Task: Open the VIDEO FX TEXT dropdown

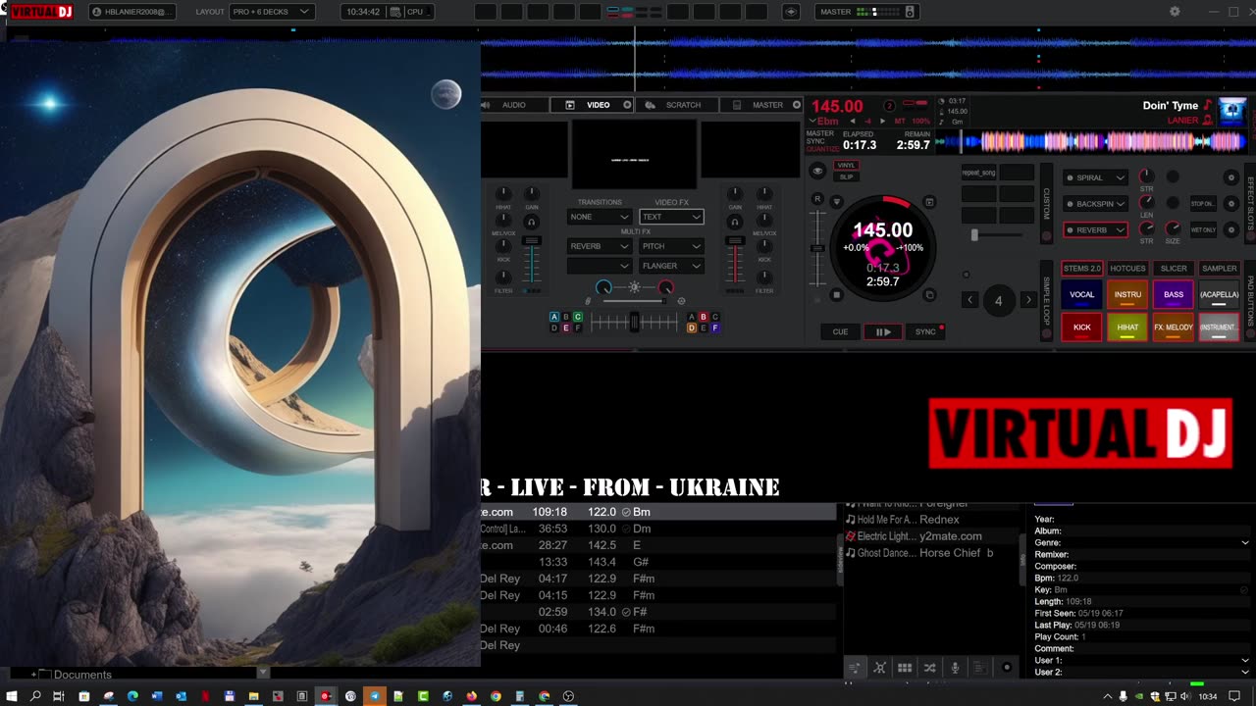Action: pyautogui.click(x=671, y=217)
